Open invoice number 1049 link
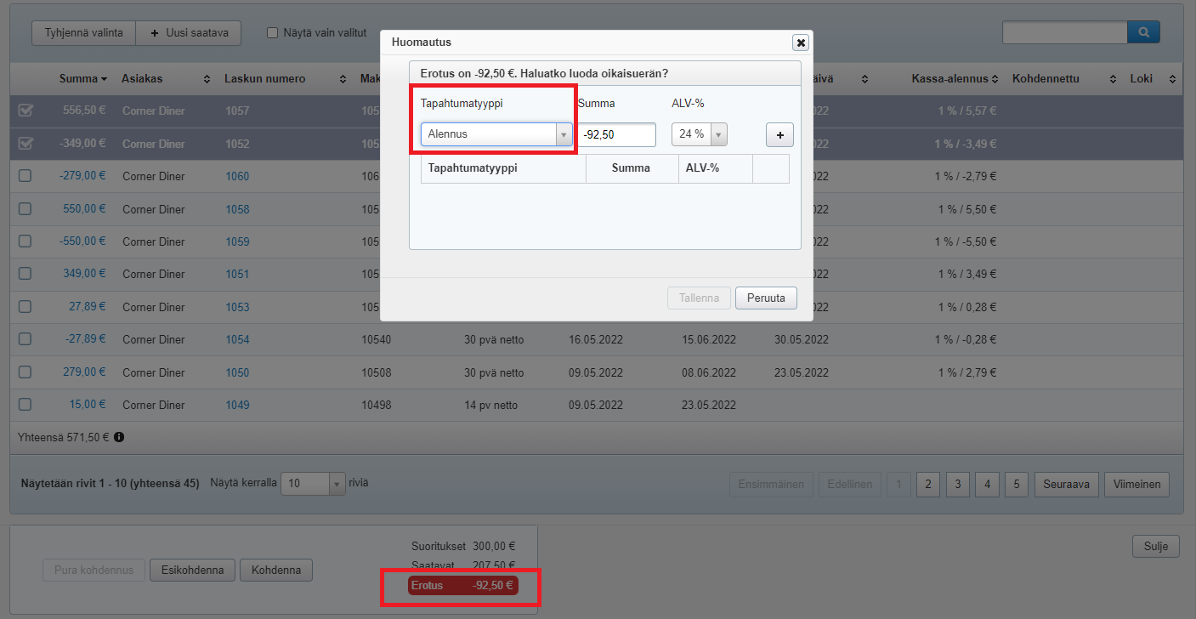The height and width of the screenshot is (619, 1196). click(237, 405)
